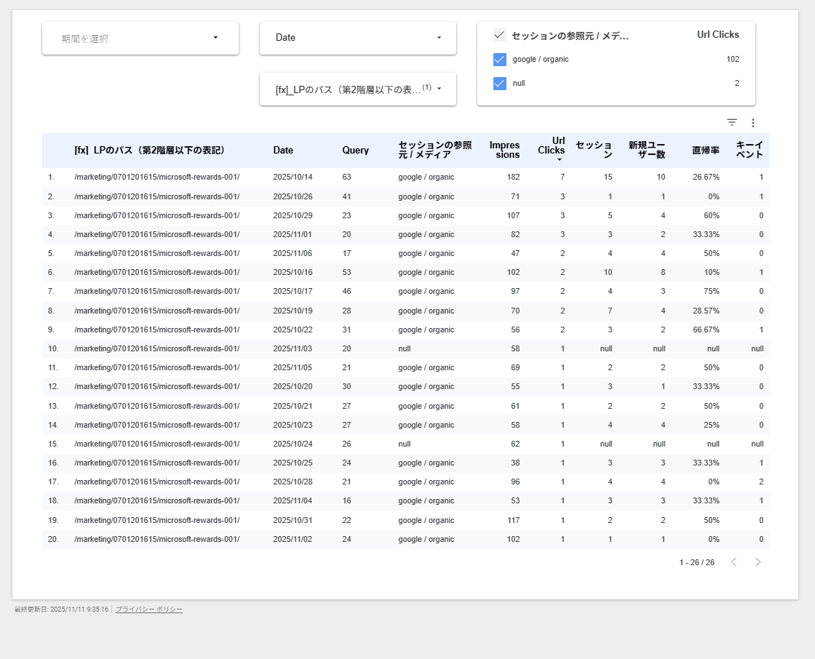The height and width of the screenshot is (659, 815).
Task: Open the プライバシー ポリシー link
Action: pyautogui.click(x=149, y=610)
